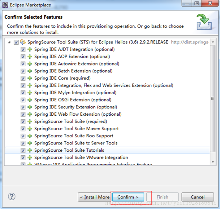The height and width of the screenshot is (209, 220).
Task: Toggle the Flex and Web Services Extension checkbox
Action: [23, 86]
